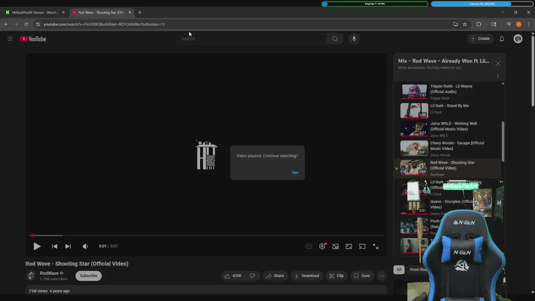Create a Clip from video
Screen dimensions: 535x301
pos(336,275)
